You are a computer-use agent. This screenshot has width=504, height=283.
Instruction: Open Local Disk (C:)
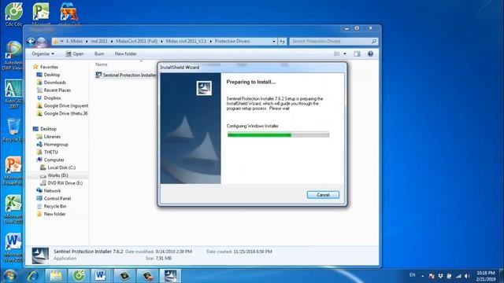(x=57, y=167)
